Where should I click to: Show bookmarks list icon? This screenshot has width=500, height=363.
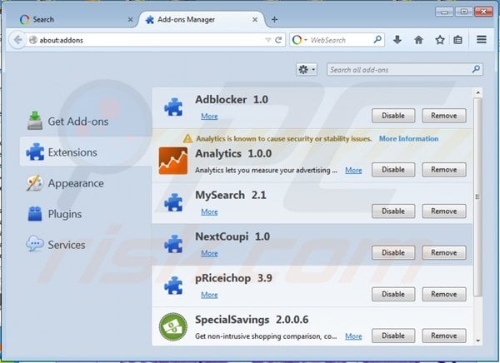(x=457, y=40)
